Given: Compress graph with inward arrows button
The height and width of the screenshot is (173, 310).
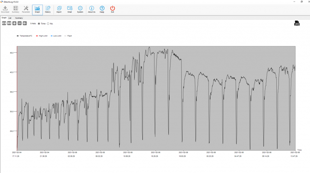Looking at the screenshot, I should point(9,23).
